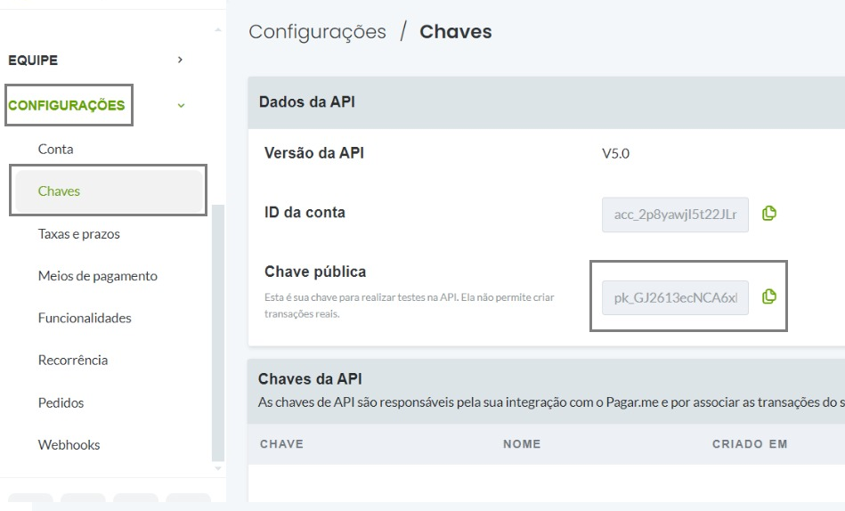Open the CONFIGURAÇÕES menu heading

click(66, 105)
